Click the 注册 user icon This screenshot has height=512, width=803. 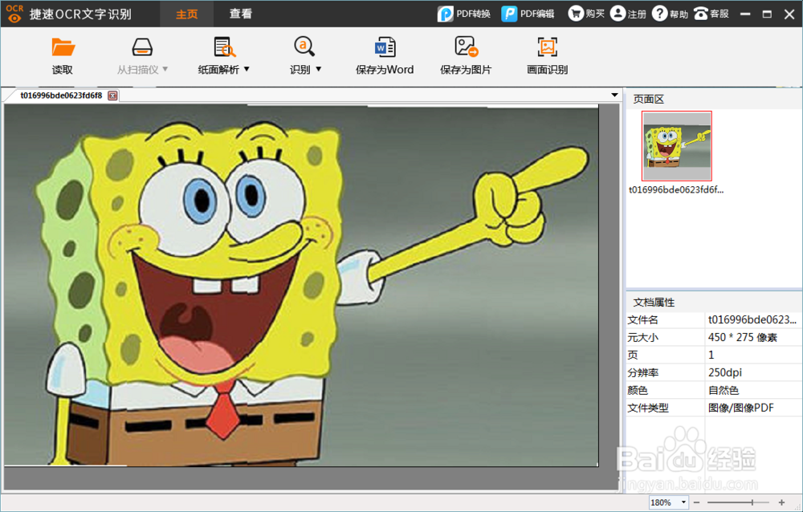[x=618, y=14]
